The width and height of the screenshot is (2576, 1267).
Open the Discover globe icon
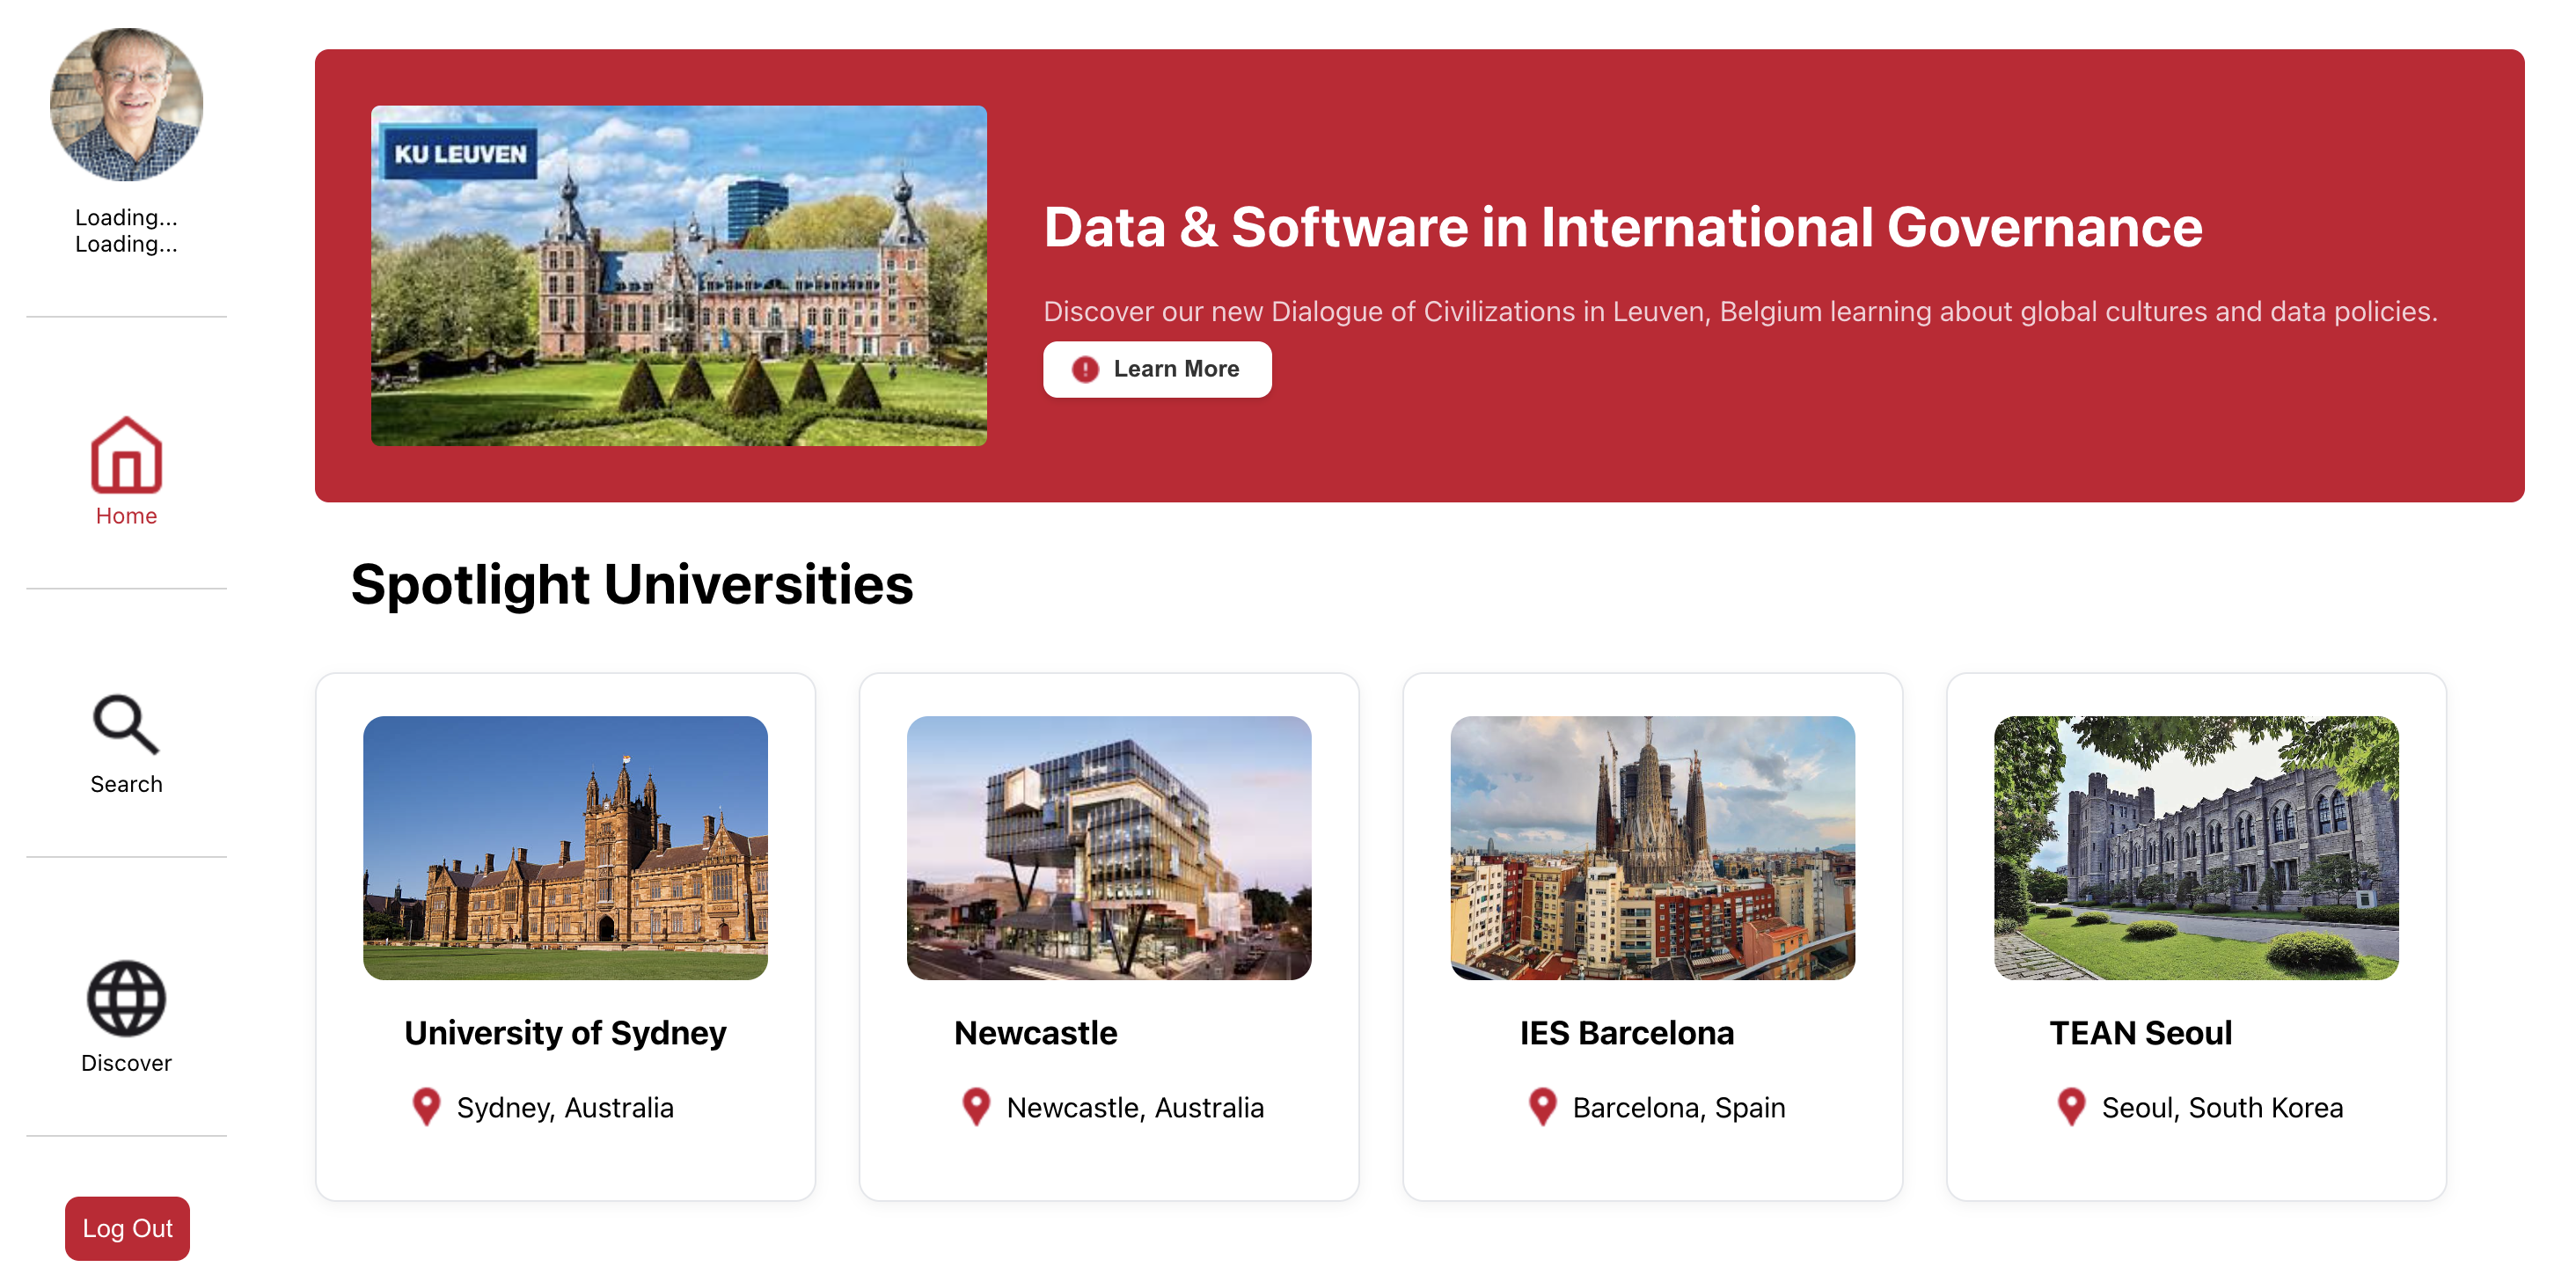(126, 998)
